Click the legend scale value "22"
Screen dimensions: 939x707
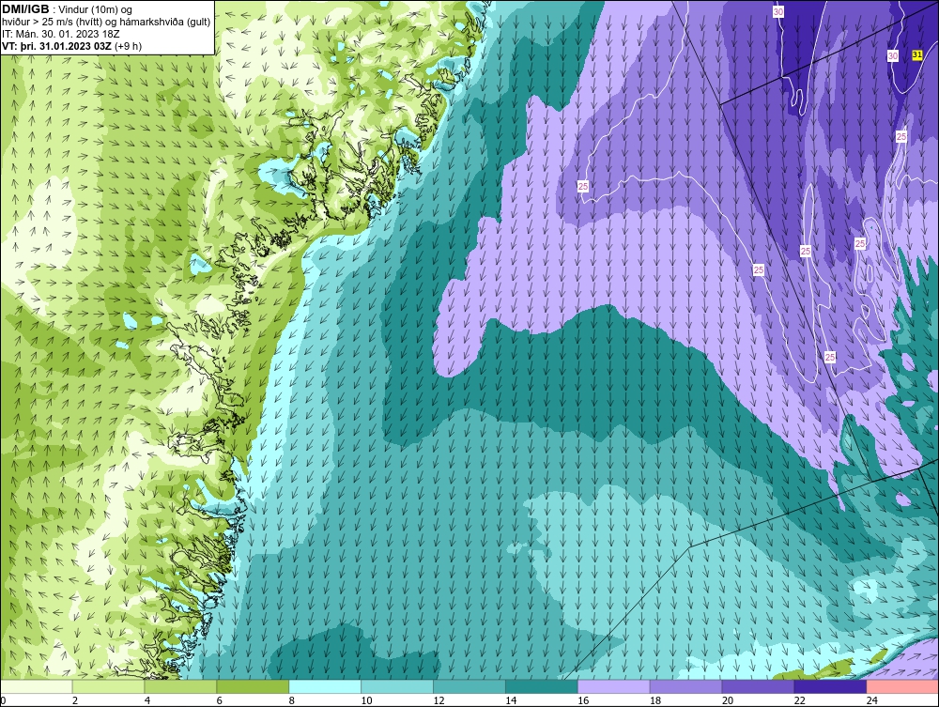(799, 700)
